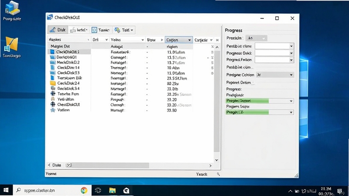Click the folder icon beside MeckDiskD.2
349x196 pixels.
[52, 62]
